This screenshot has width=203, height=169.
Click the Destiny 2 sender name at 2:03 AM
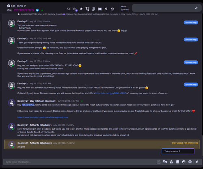tap(22, 39)
